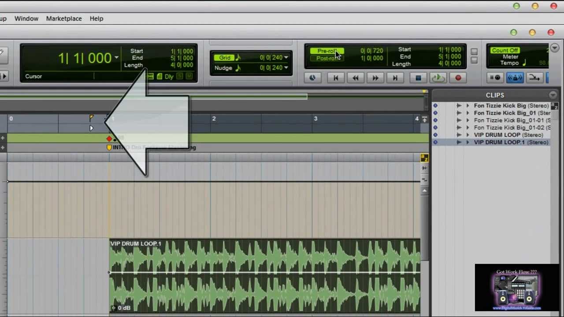Click the timebase ruler arrow icon at bar 4

[x=424, y=119]
